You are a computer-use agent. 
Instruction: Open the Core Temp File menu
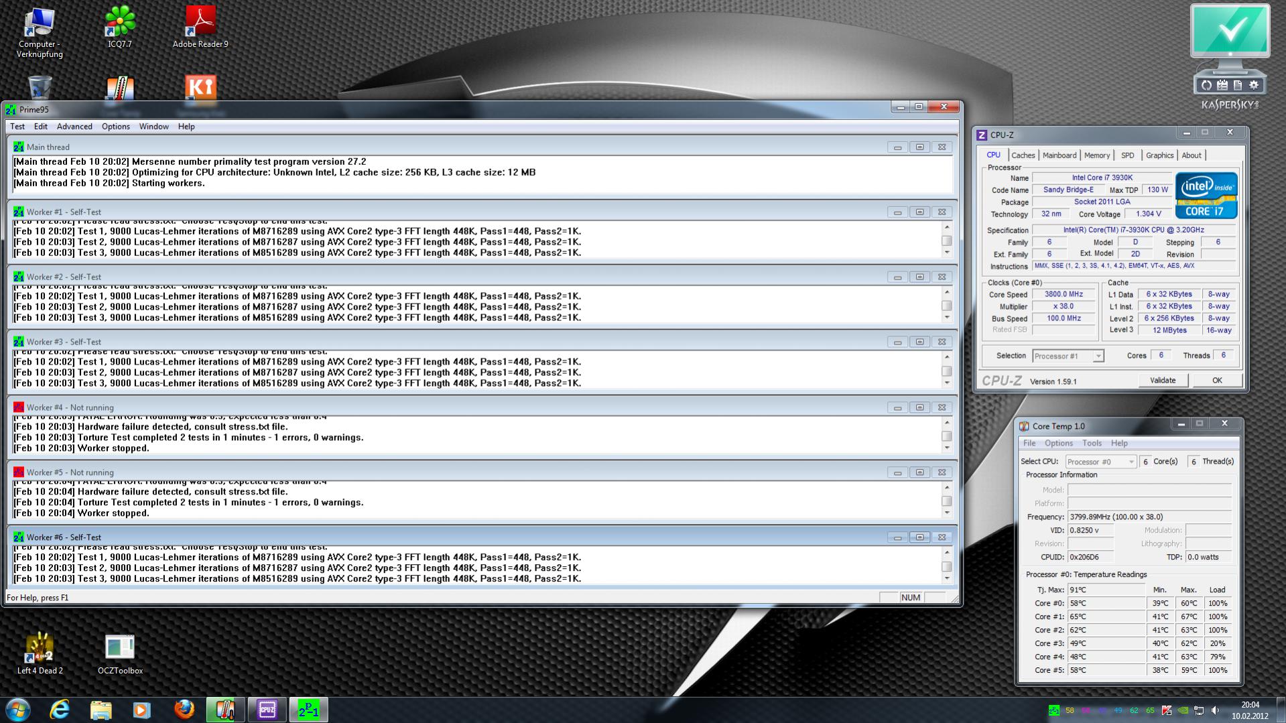[x=1029, y=443]
